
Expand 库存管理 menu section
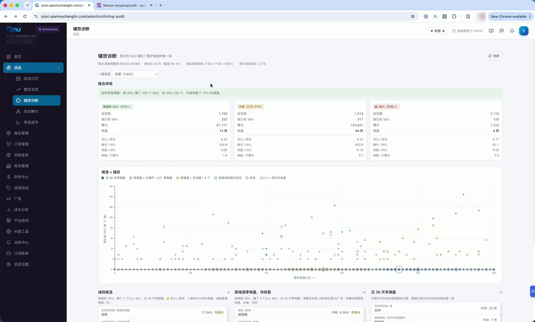tap(33, 166)
